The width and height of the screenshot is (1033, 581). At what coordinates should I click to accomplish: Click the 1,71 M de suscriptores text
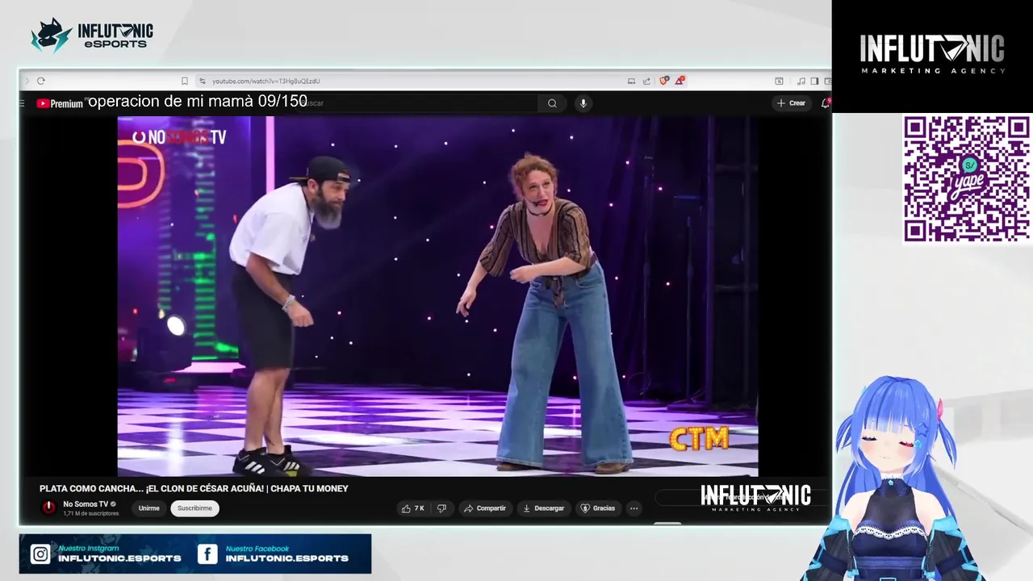point(91,513)
